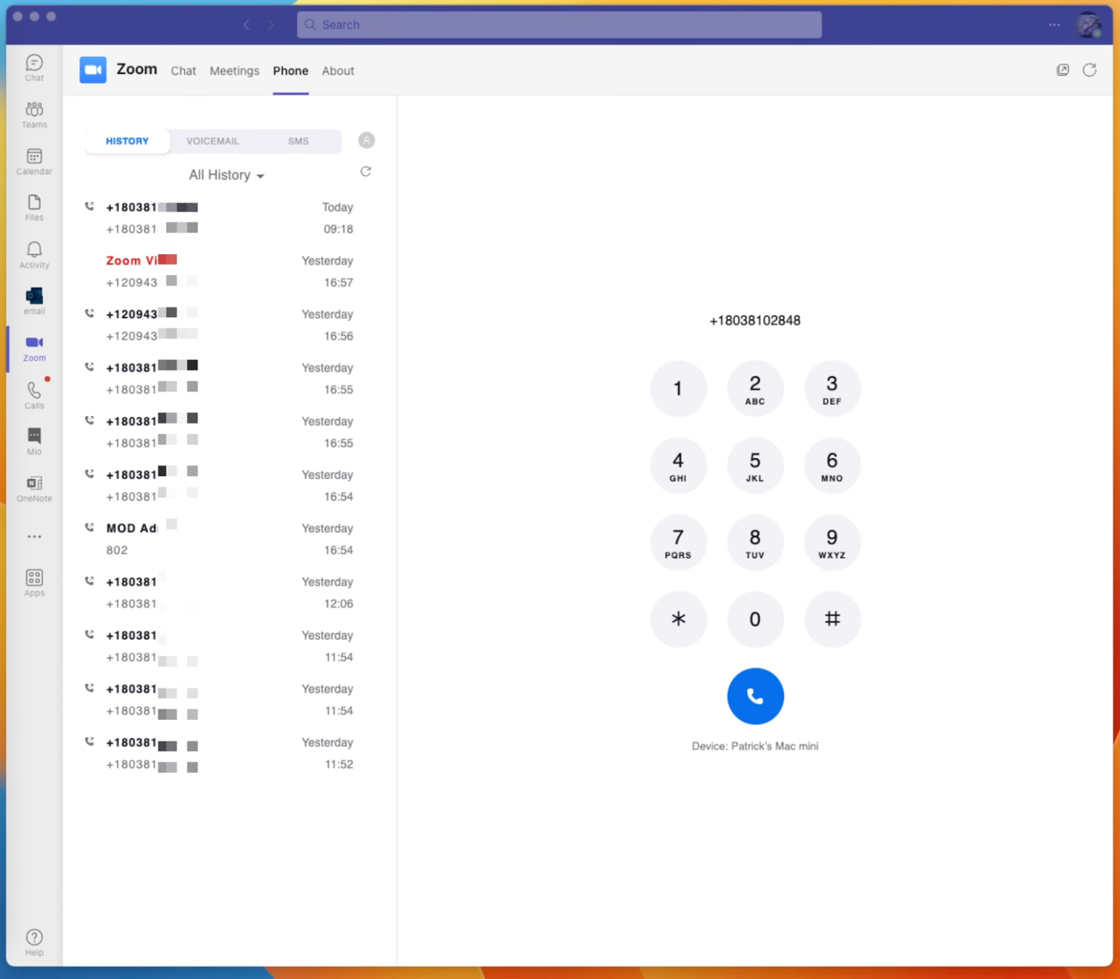
Task: Open the email app in sidebar
Action: point(34,302)
